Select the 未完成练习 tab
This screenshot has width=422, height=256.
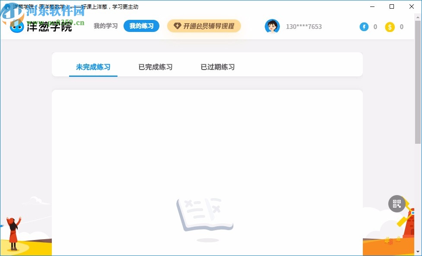[93, 67]
